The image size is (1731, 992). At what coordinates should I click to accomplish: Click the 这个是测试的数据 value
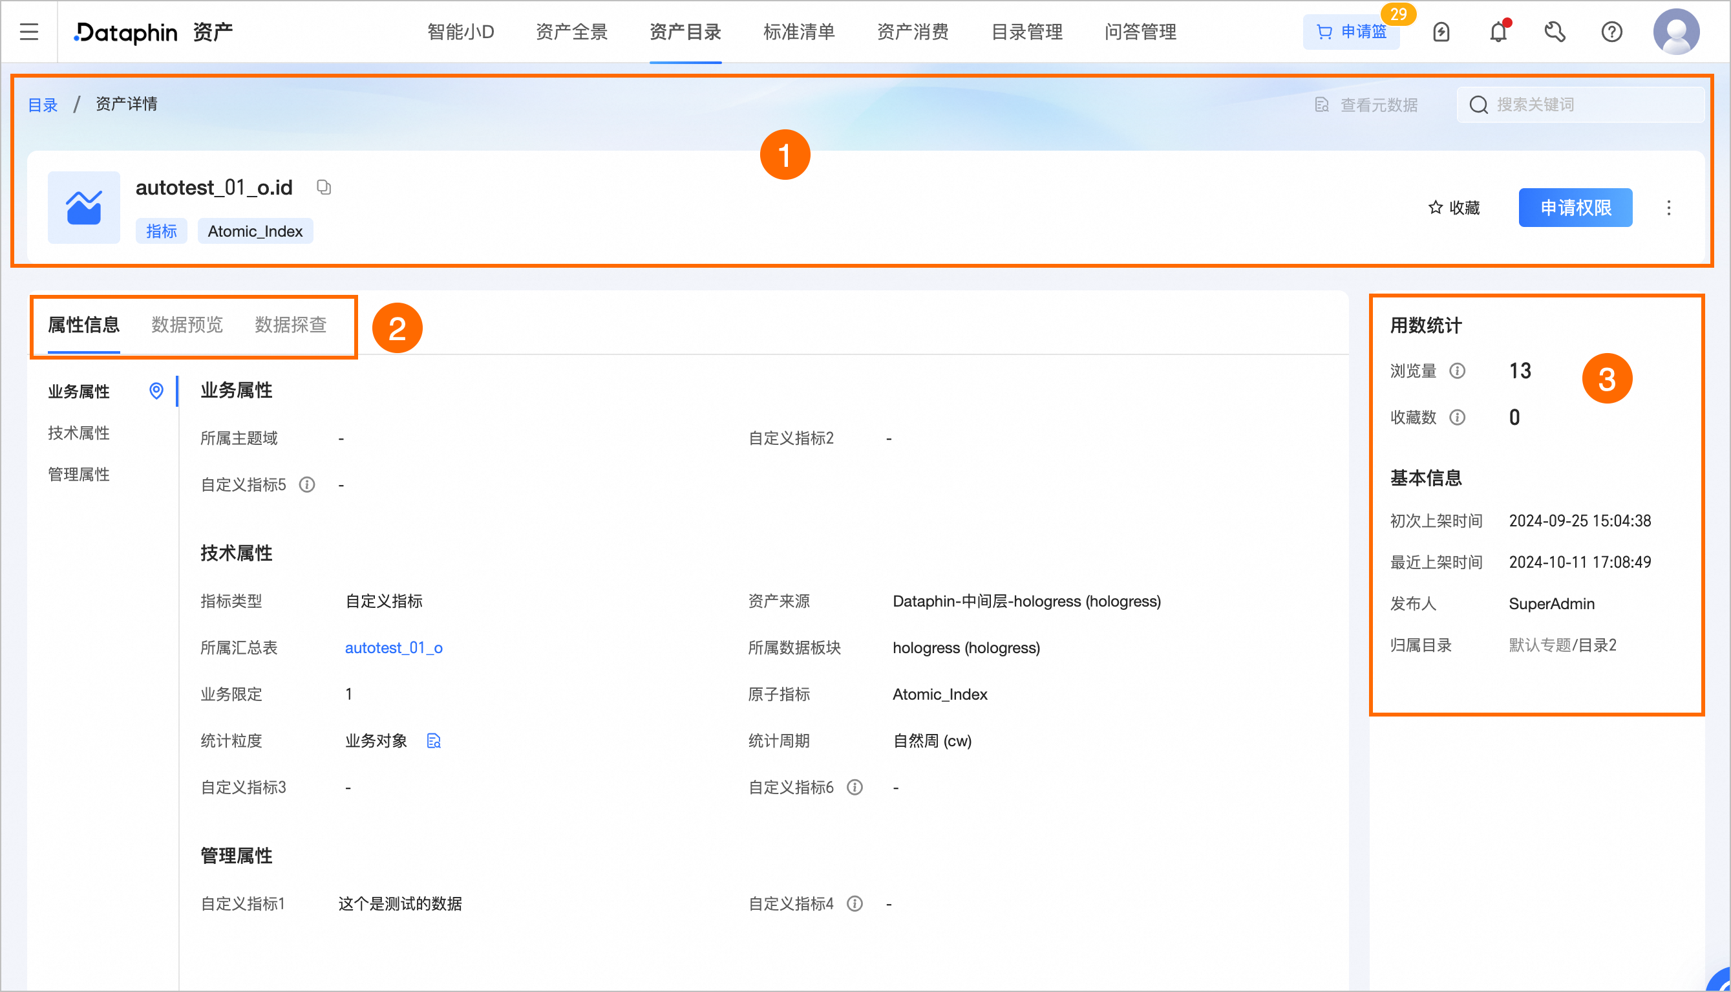click(400, 904)
